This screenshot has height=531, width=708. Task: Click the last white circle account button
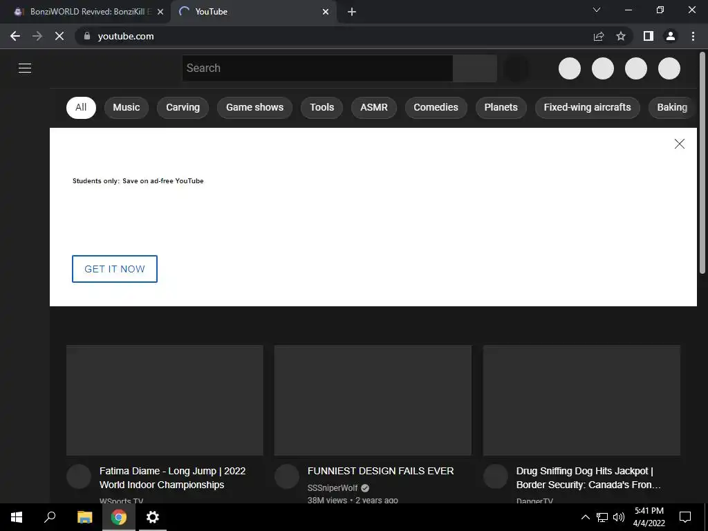(x=669, y=68)
